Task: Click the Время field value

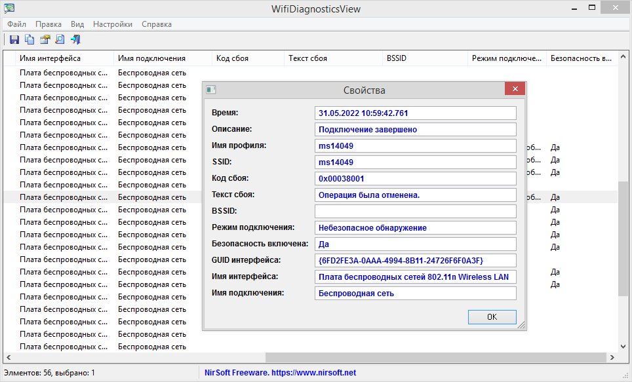Action: 416,113
